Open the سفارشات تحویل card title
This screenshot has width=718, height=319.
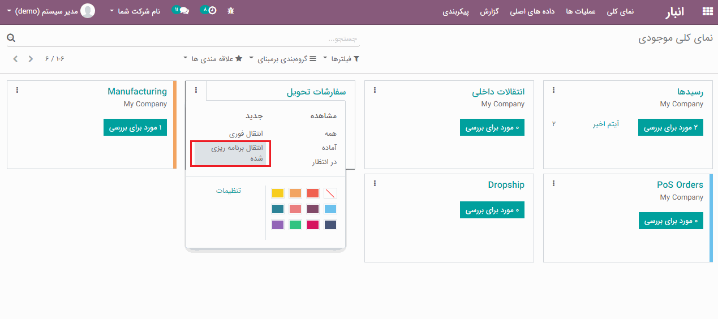click(x=316, y=92)
